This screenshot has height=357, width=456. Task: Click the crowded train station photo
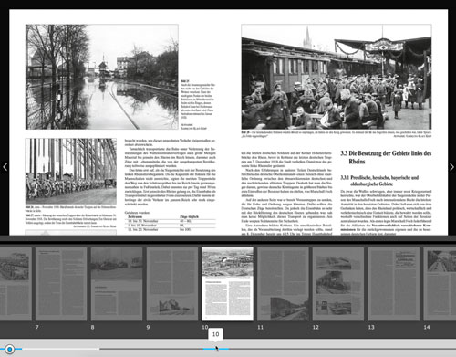point(337,77)
